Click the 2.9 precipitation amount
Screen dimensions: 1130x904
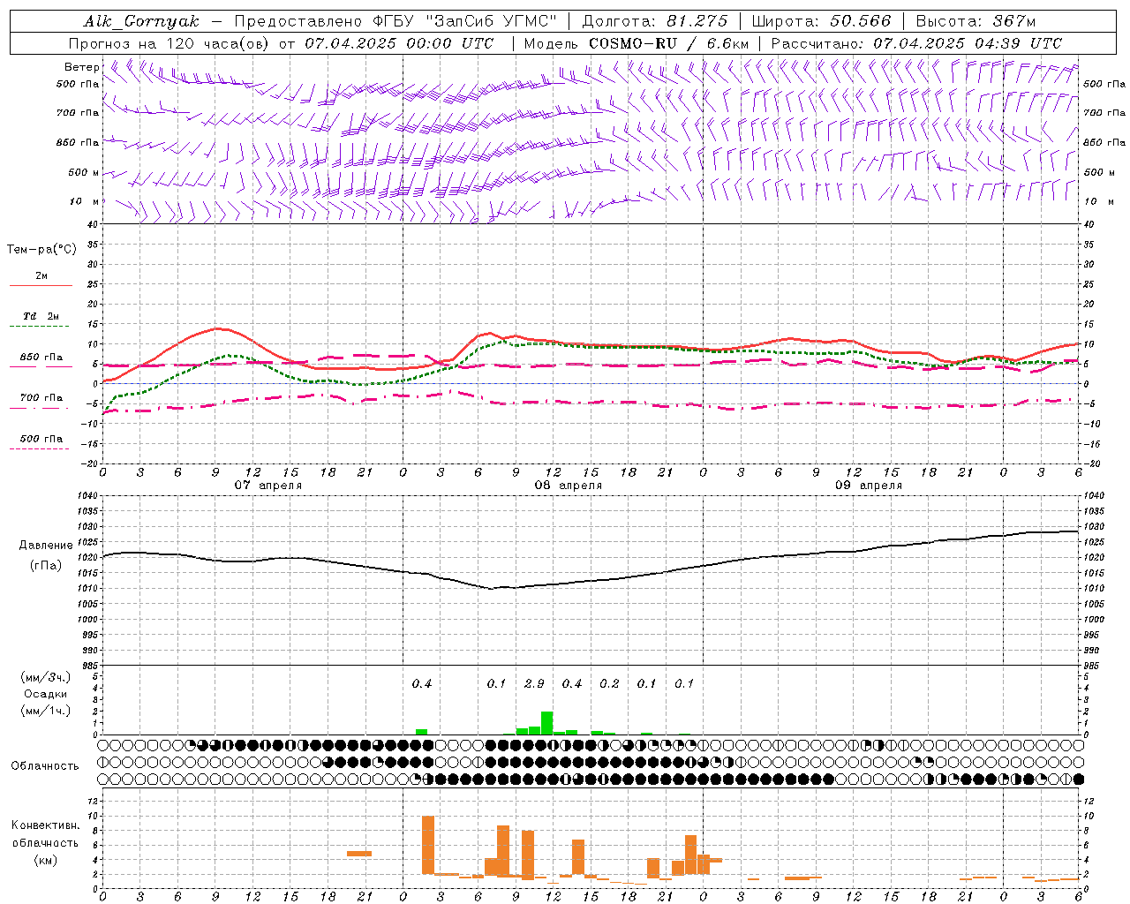click(534, 684)
